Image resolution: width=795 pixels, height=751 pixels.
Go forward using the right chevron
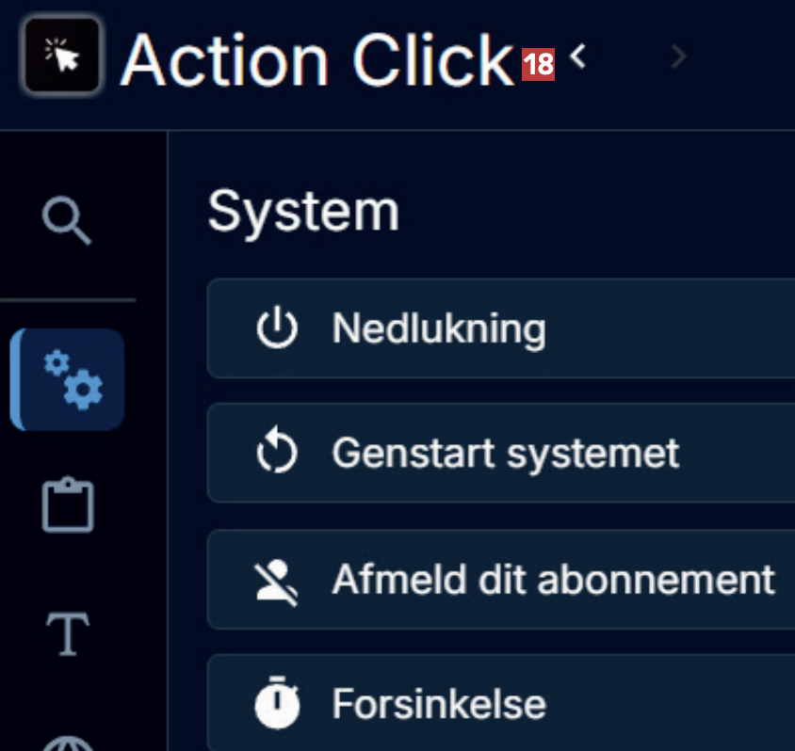coord(678,57)
